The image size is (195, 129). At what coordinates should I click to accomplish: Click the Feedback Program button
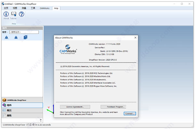113,107
